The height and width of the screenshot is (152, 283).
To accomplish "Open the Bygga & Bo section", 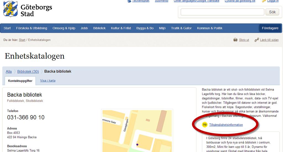I will pyautogui.click(x=145, y=28).
